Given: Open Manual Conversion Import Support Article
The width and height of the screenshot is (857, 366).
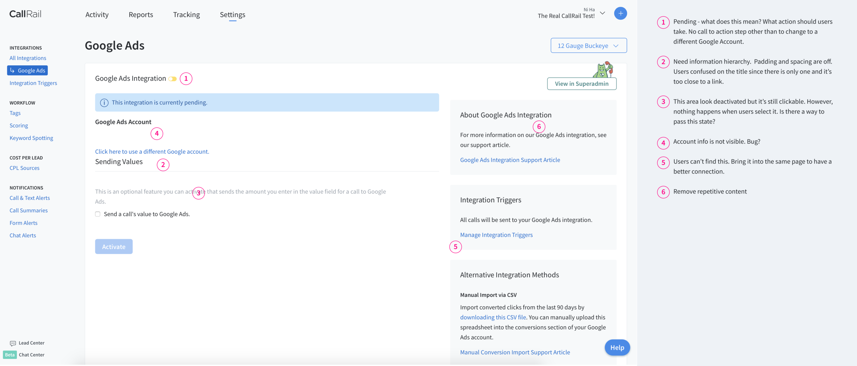Looking at the screenshot, I should (515, 352).
